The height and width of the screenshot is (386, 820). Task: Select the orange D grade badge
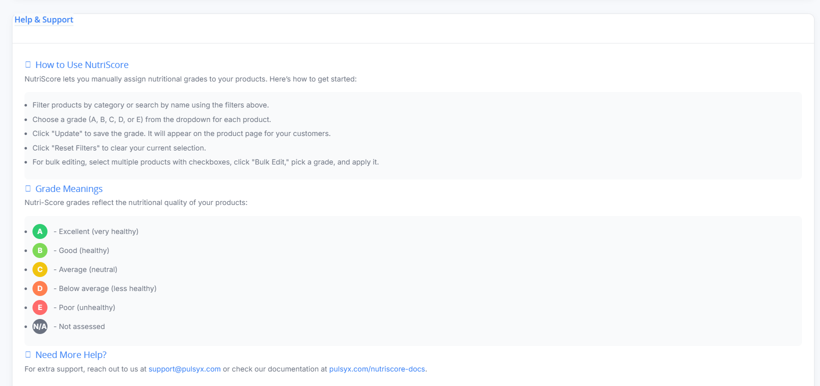point(40,288)
